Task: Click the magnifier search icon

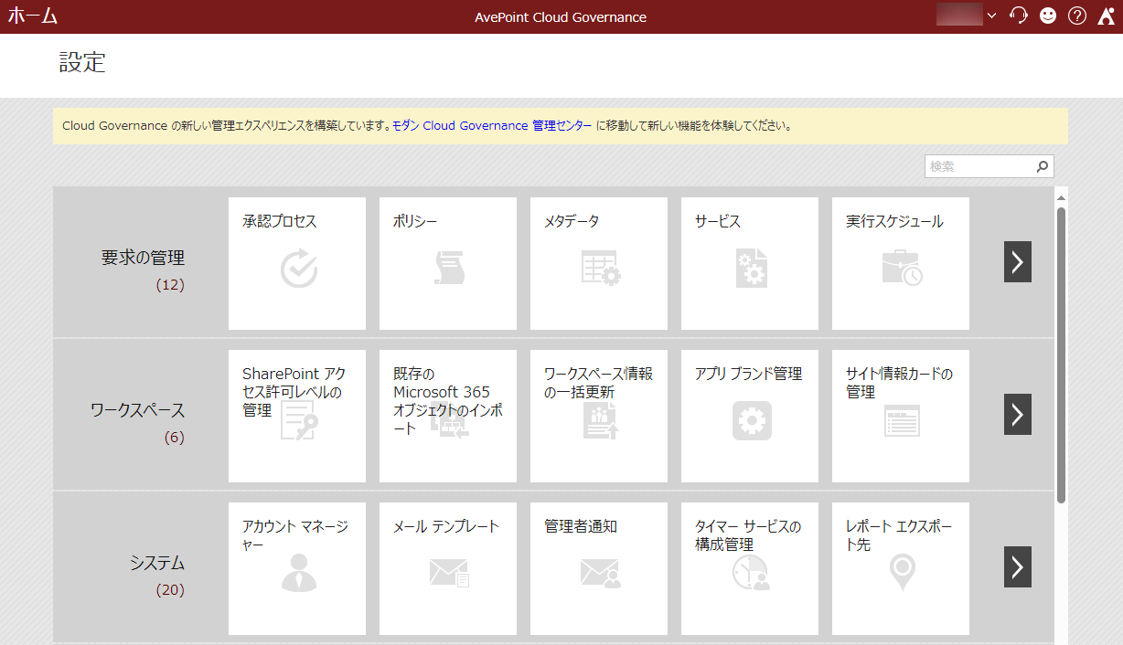Action: tap(1042, 166)
